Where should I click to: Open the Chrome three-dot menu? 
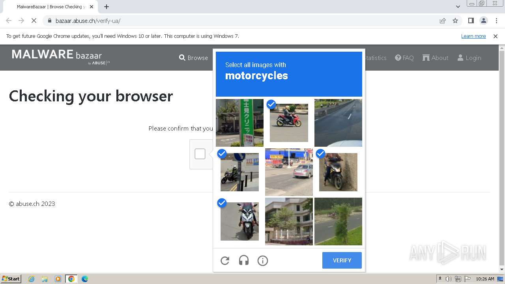click(x=496, y=21)
